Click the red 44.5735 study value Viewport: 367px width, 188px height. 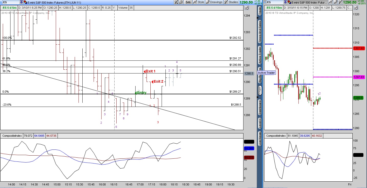click(x=51, y=136)
